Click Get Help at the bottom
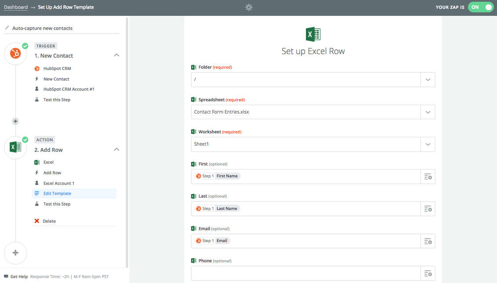 coord(19,277)
